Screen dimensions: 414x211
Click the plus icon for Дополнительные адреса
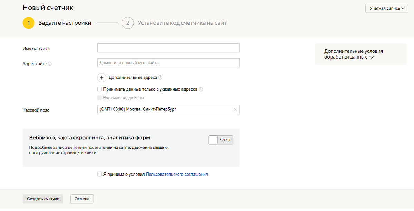tap(102, 78)
